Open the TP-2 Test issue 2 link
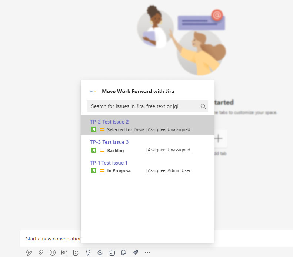 [109, 122]
